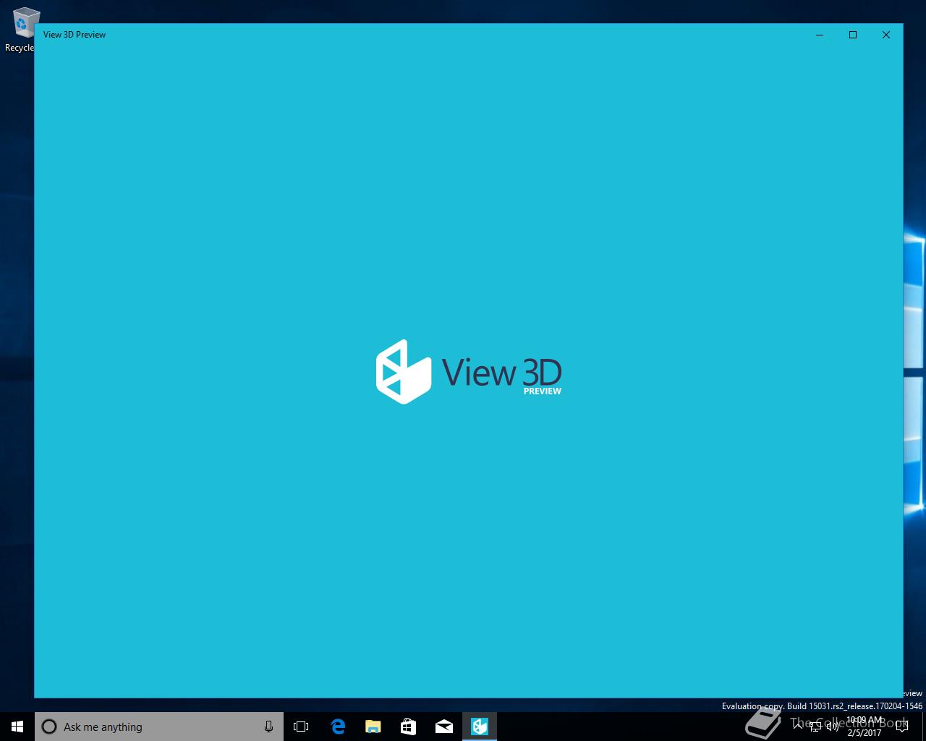Close the View 3D Preview window
Viewport: 926px width, 741px height.
click(886, 35)
